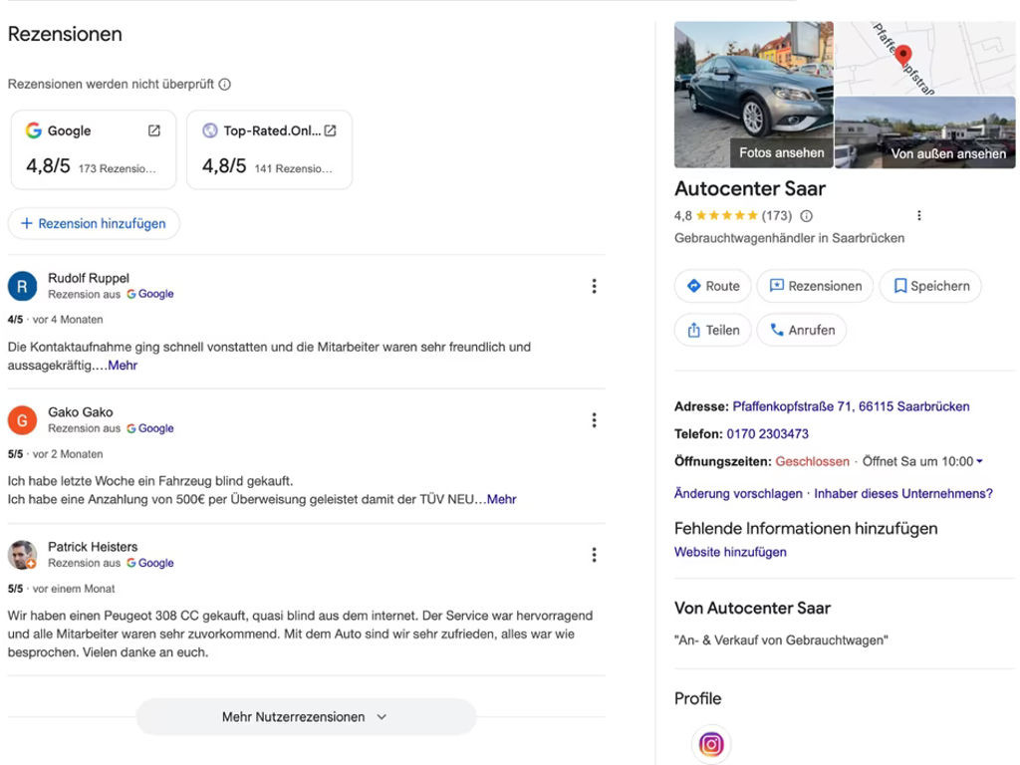Open the info icon beside 'Rezensionen werden nicht überprüft'
1020x765 pixels.
(x=224, y=84)
